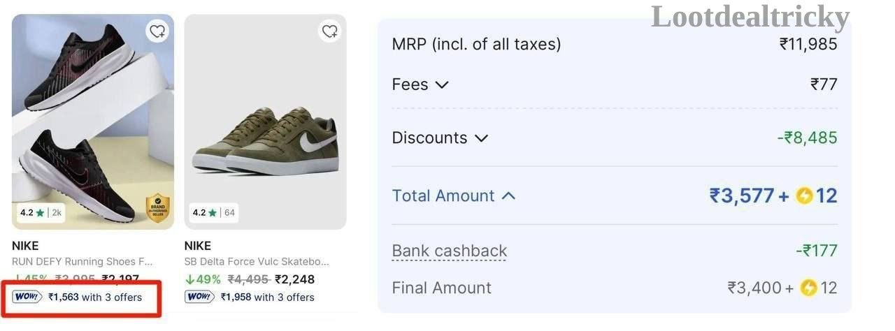Screen dimensions: 895x331
Task: Tap the wishlist heart on olive SB Delta shoes
Action: 329,31
